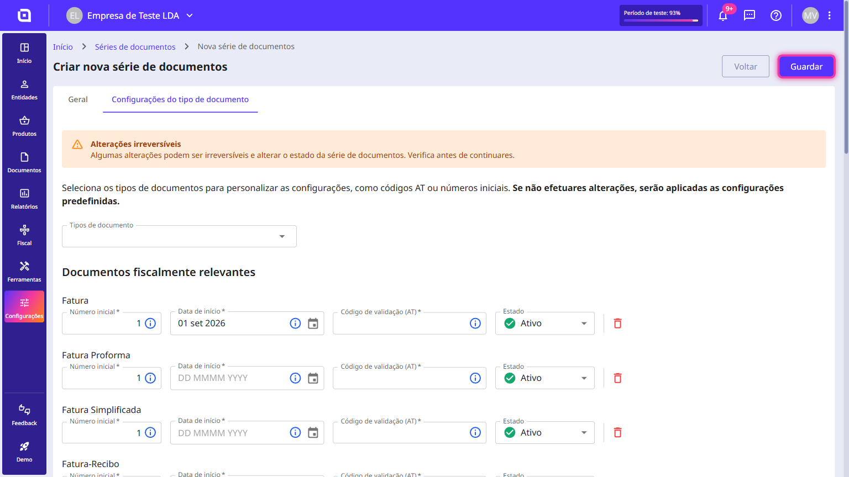Click the Voltar button

click(746, 67)
